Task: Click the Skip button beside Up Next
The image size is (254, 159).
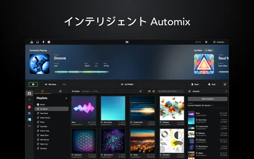Action: (209, 51)
